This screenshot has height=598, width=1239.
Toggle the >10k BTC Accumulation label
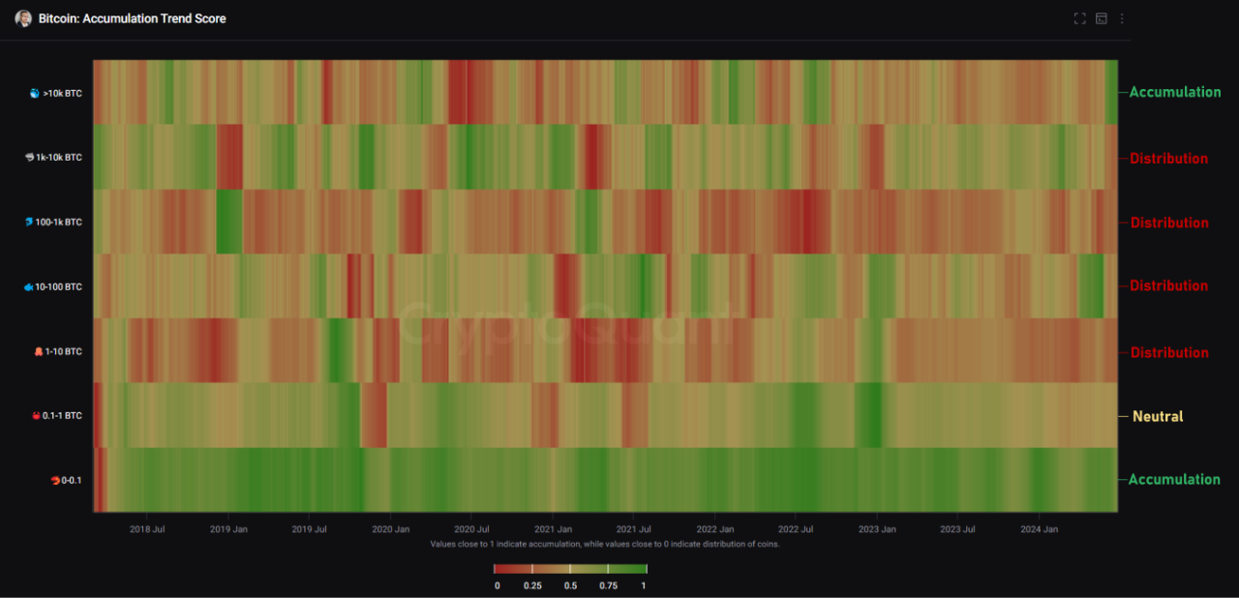pyautogui.click(x=1175, y=92)
